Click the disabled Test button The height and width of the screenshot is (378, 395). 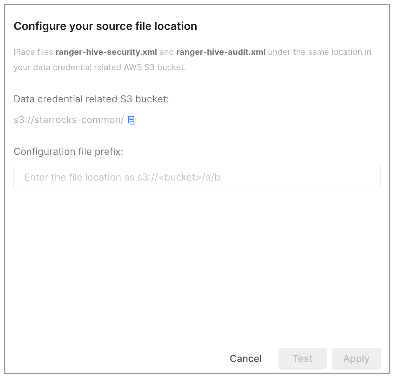coord(302,358)
